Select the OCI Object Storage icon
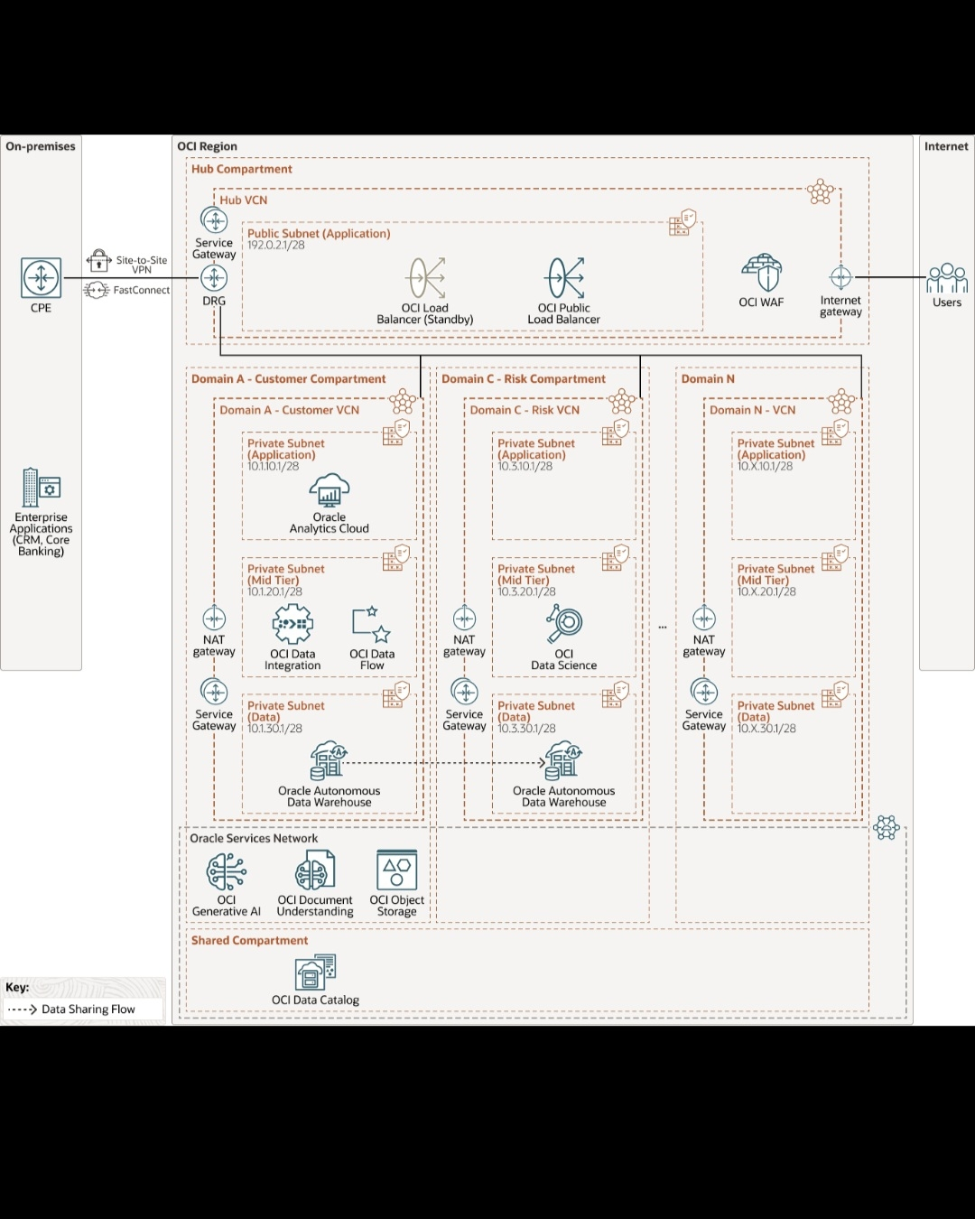The image size is (975, 1219). pyautogui.click(x=397, y=870)
